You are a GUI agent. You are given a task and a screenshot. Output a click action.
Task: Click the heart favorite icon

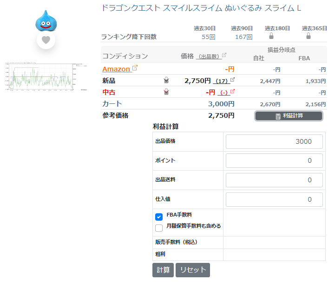(x=46, y=40)
